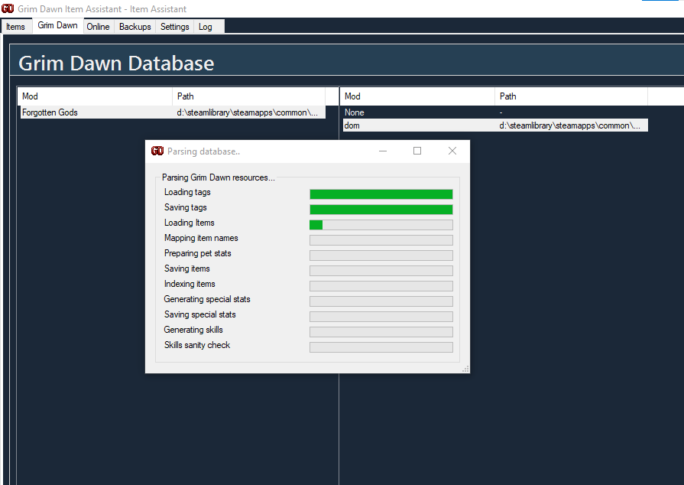This screenshot has width=684, height=485.
Task: Click the Loading tags label
Action: click(187, 192)
